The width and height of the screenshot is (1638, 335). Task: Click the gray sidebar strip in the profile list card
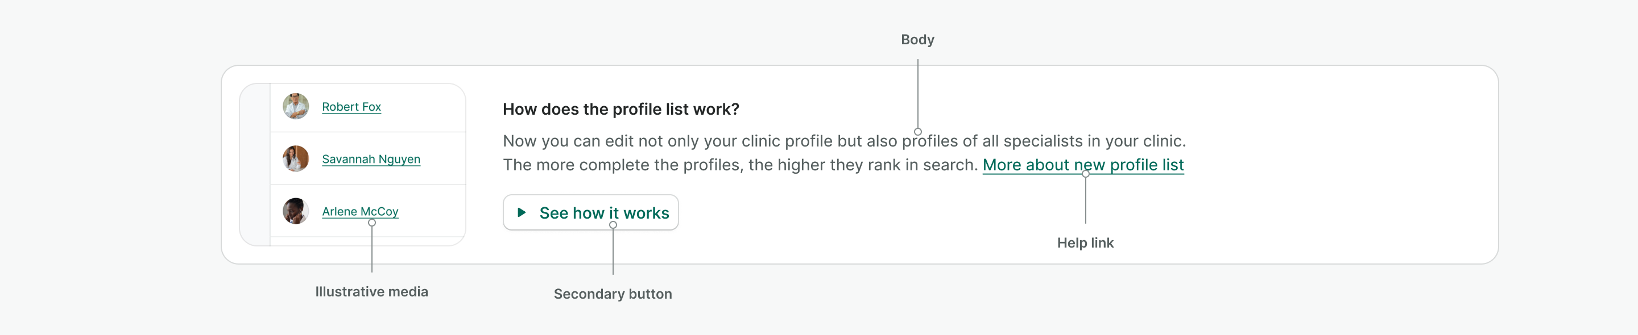(x=255, y=165)
